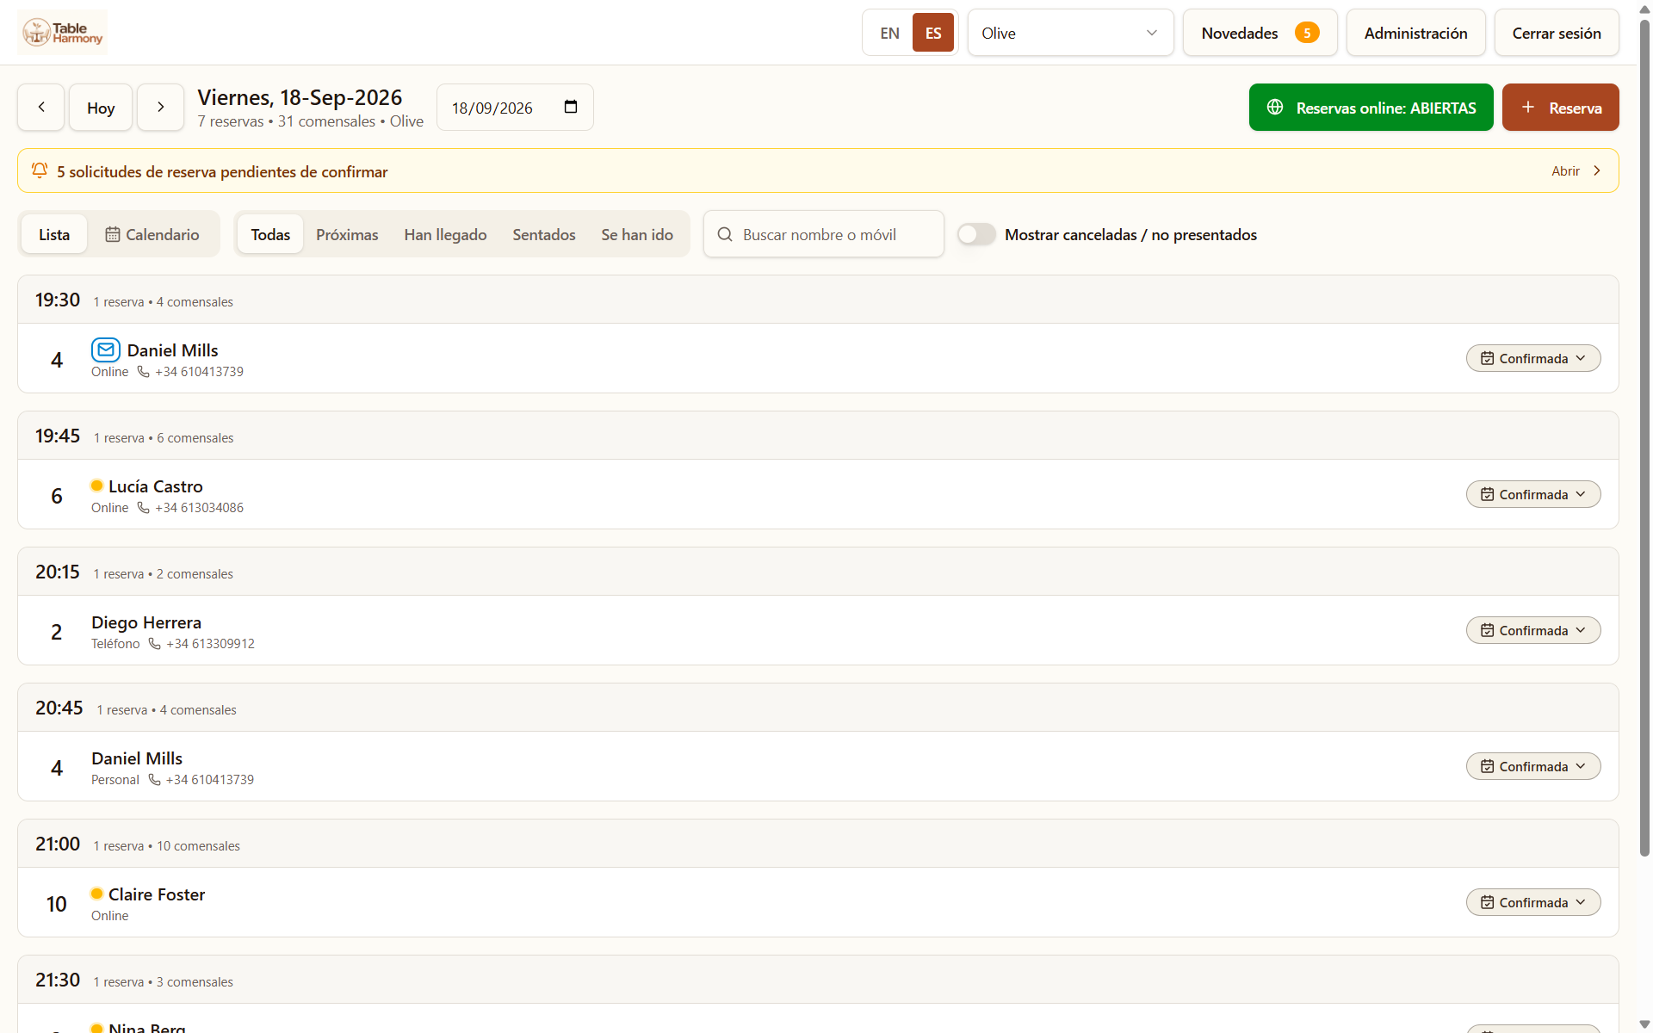Click Cerrar sesión

(x=1557, y=33)
